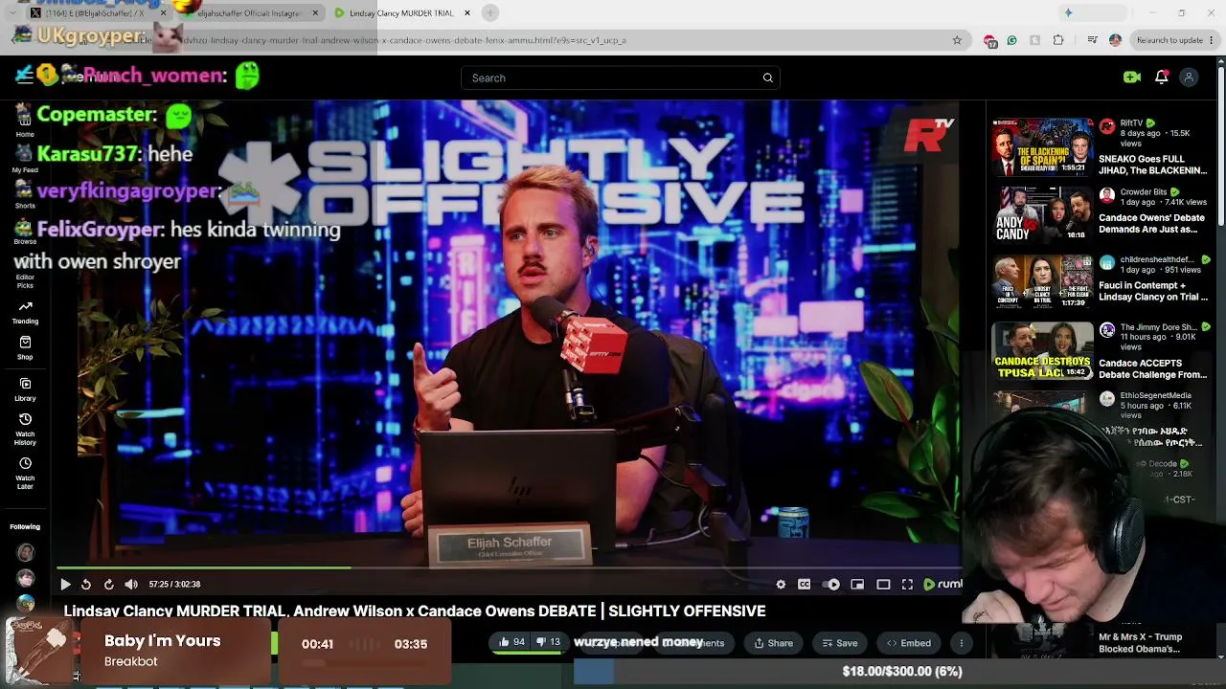This screenshot has height=689, width=1226.
Task: Open Crowder Bits channel name
Action: (x=1144, y=192)
